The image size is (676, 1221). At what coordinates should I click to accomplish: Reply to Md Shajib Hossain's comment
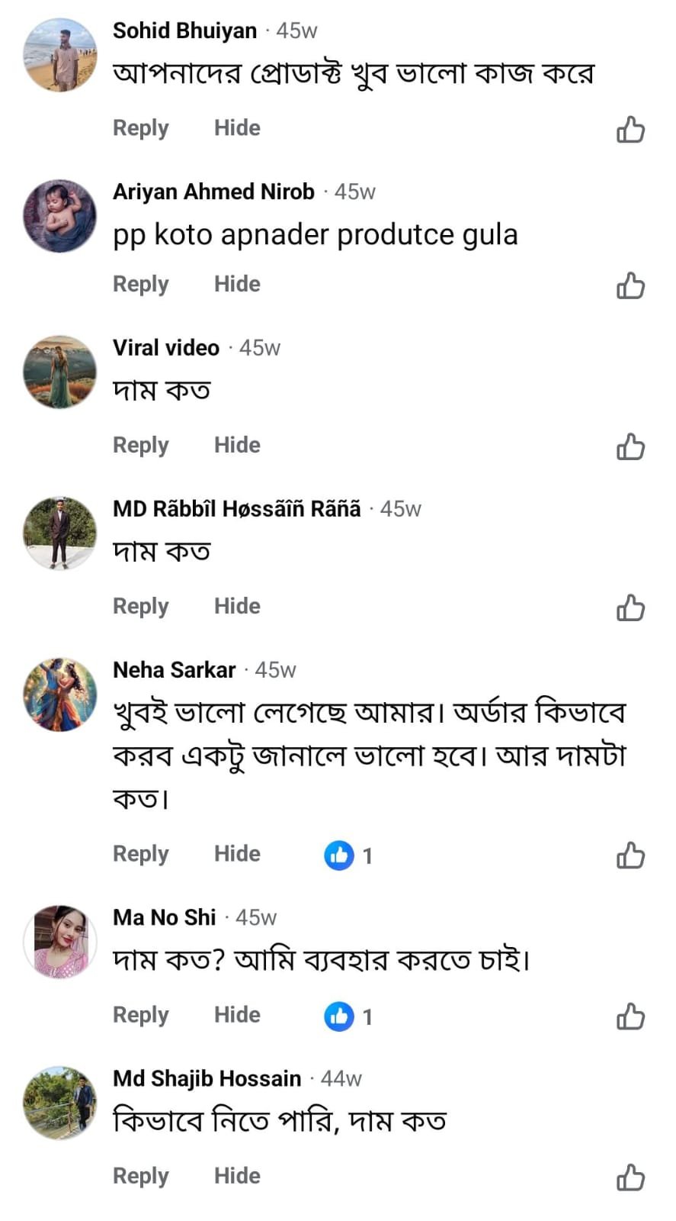(x=140, y=1176)
